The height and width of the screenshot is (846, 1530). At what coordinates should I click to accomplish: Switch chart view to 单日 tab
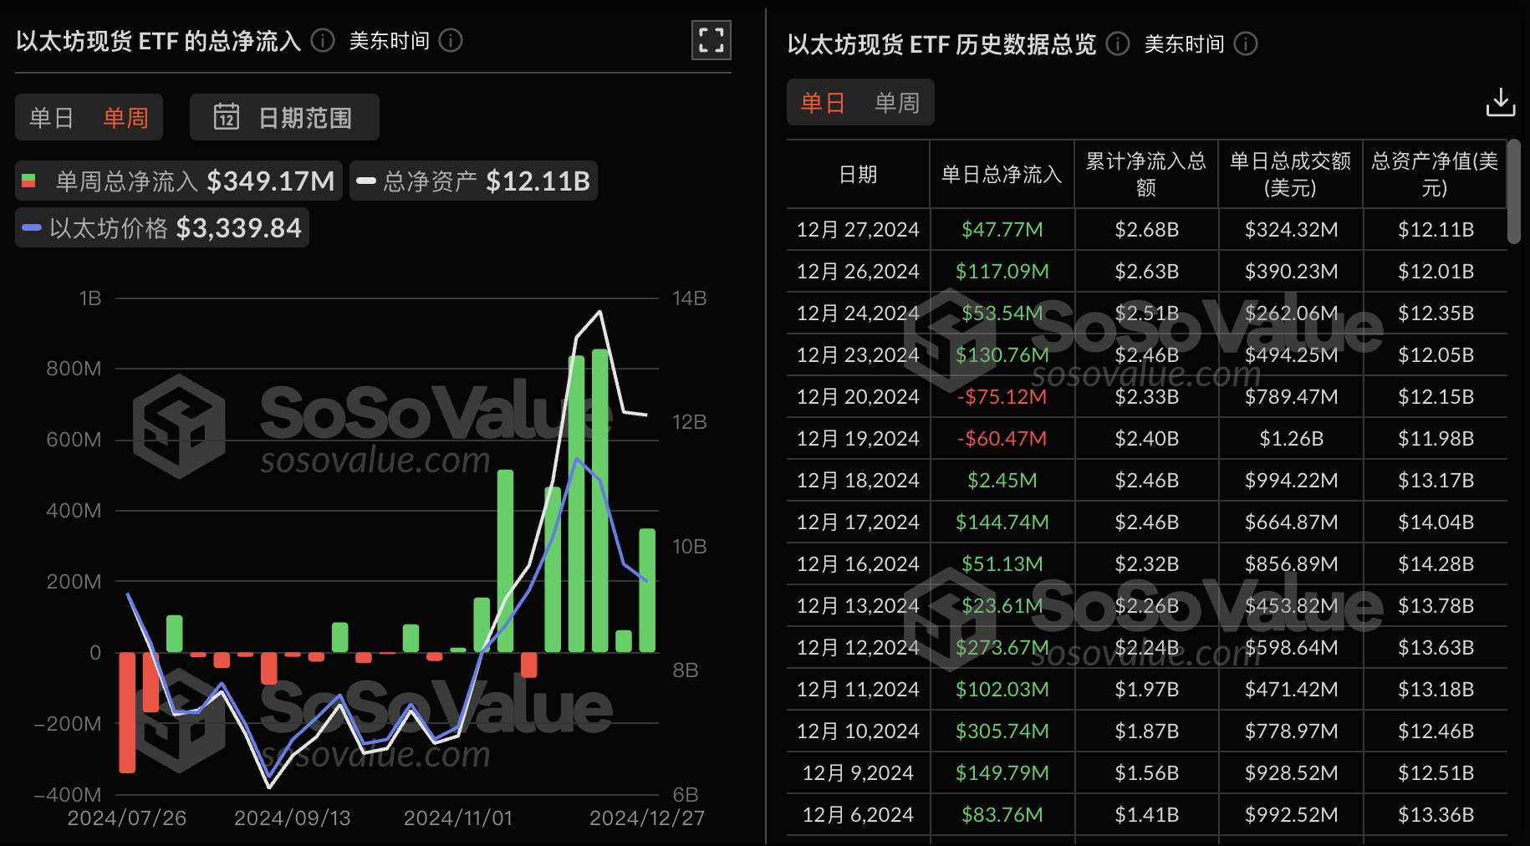click(52, 117)
